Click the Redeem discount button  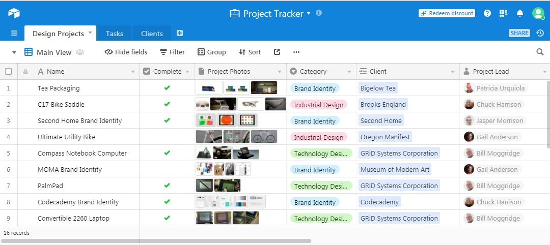tap(447, 13)
